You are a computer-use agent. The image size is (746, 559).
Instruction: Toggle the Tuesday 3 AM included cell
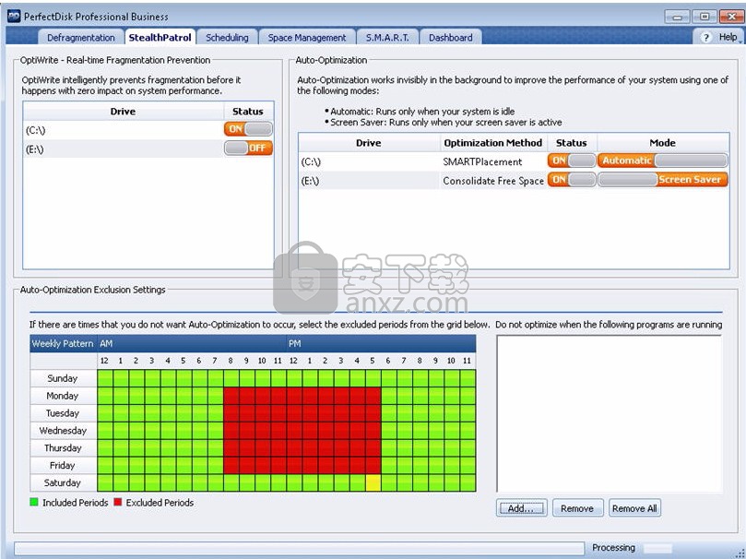click(152, 413)
